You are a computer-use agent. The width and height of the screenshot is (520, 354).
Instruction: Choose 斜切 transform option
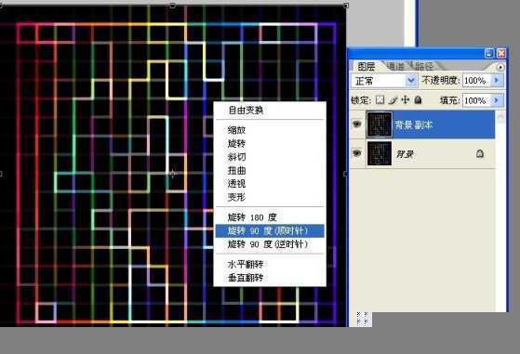tap(236, 157)
